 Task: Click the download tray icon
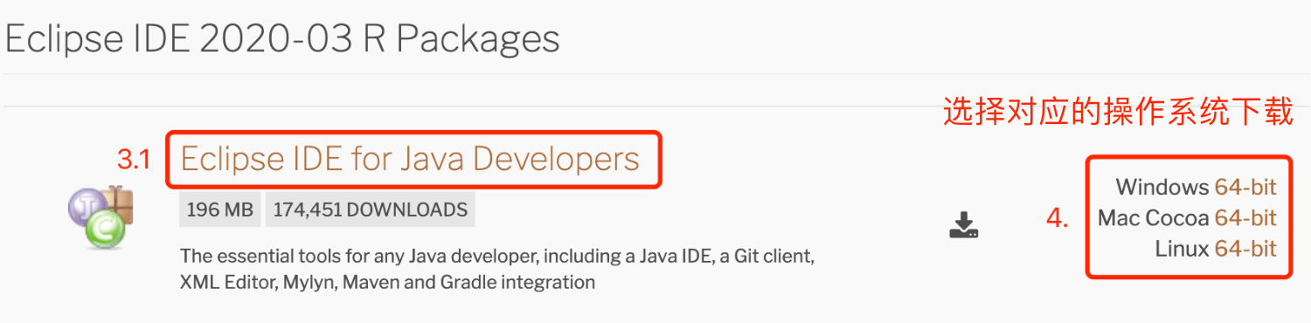pyautogui.click(x=964, y=225)
